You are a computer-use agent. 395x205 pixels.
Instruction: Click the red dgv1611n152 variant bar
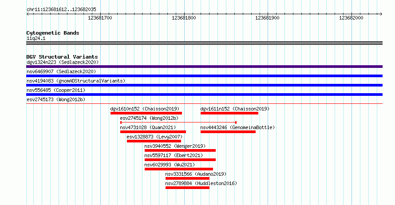click(x=229, y=113)
